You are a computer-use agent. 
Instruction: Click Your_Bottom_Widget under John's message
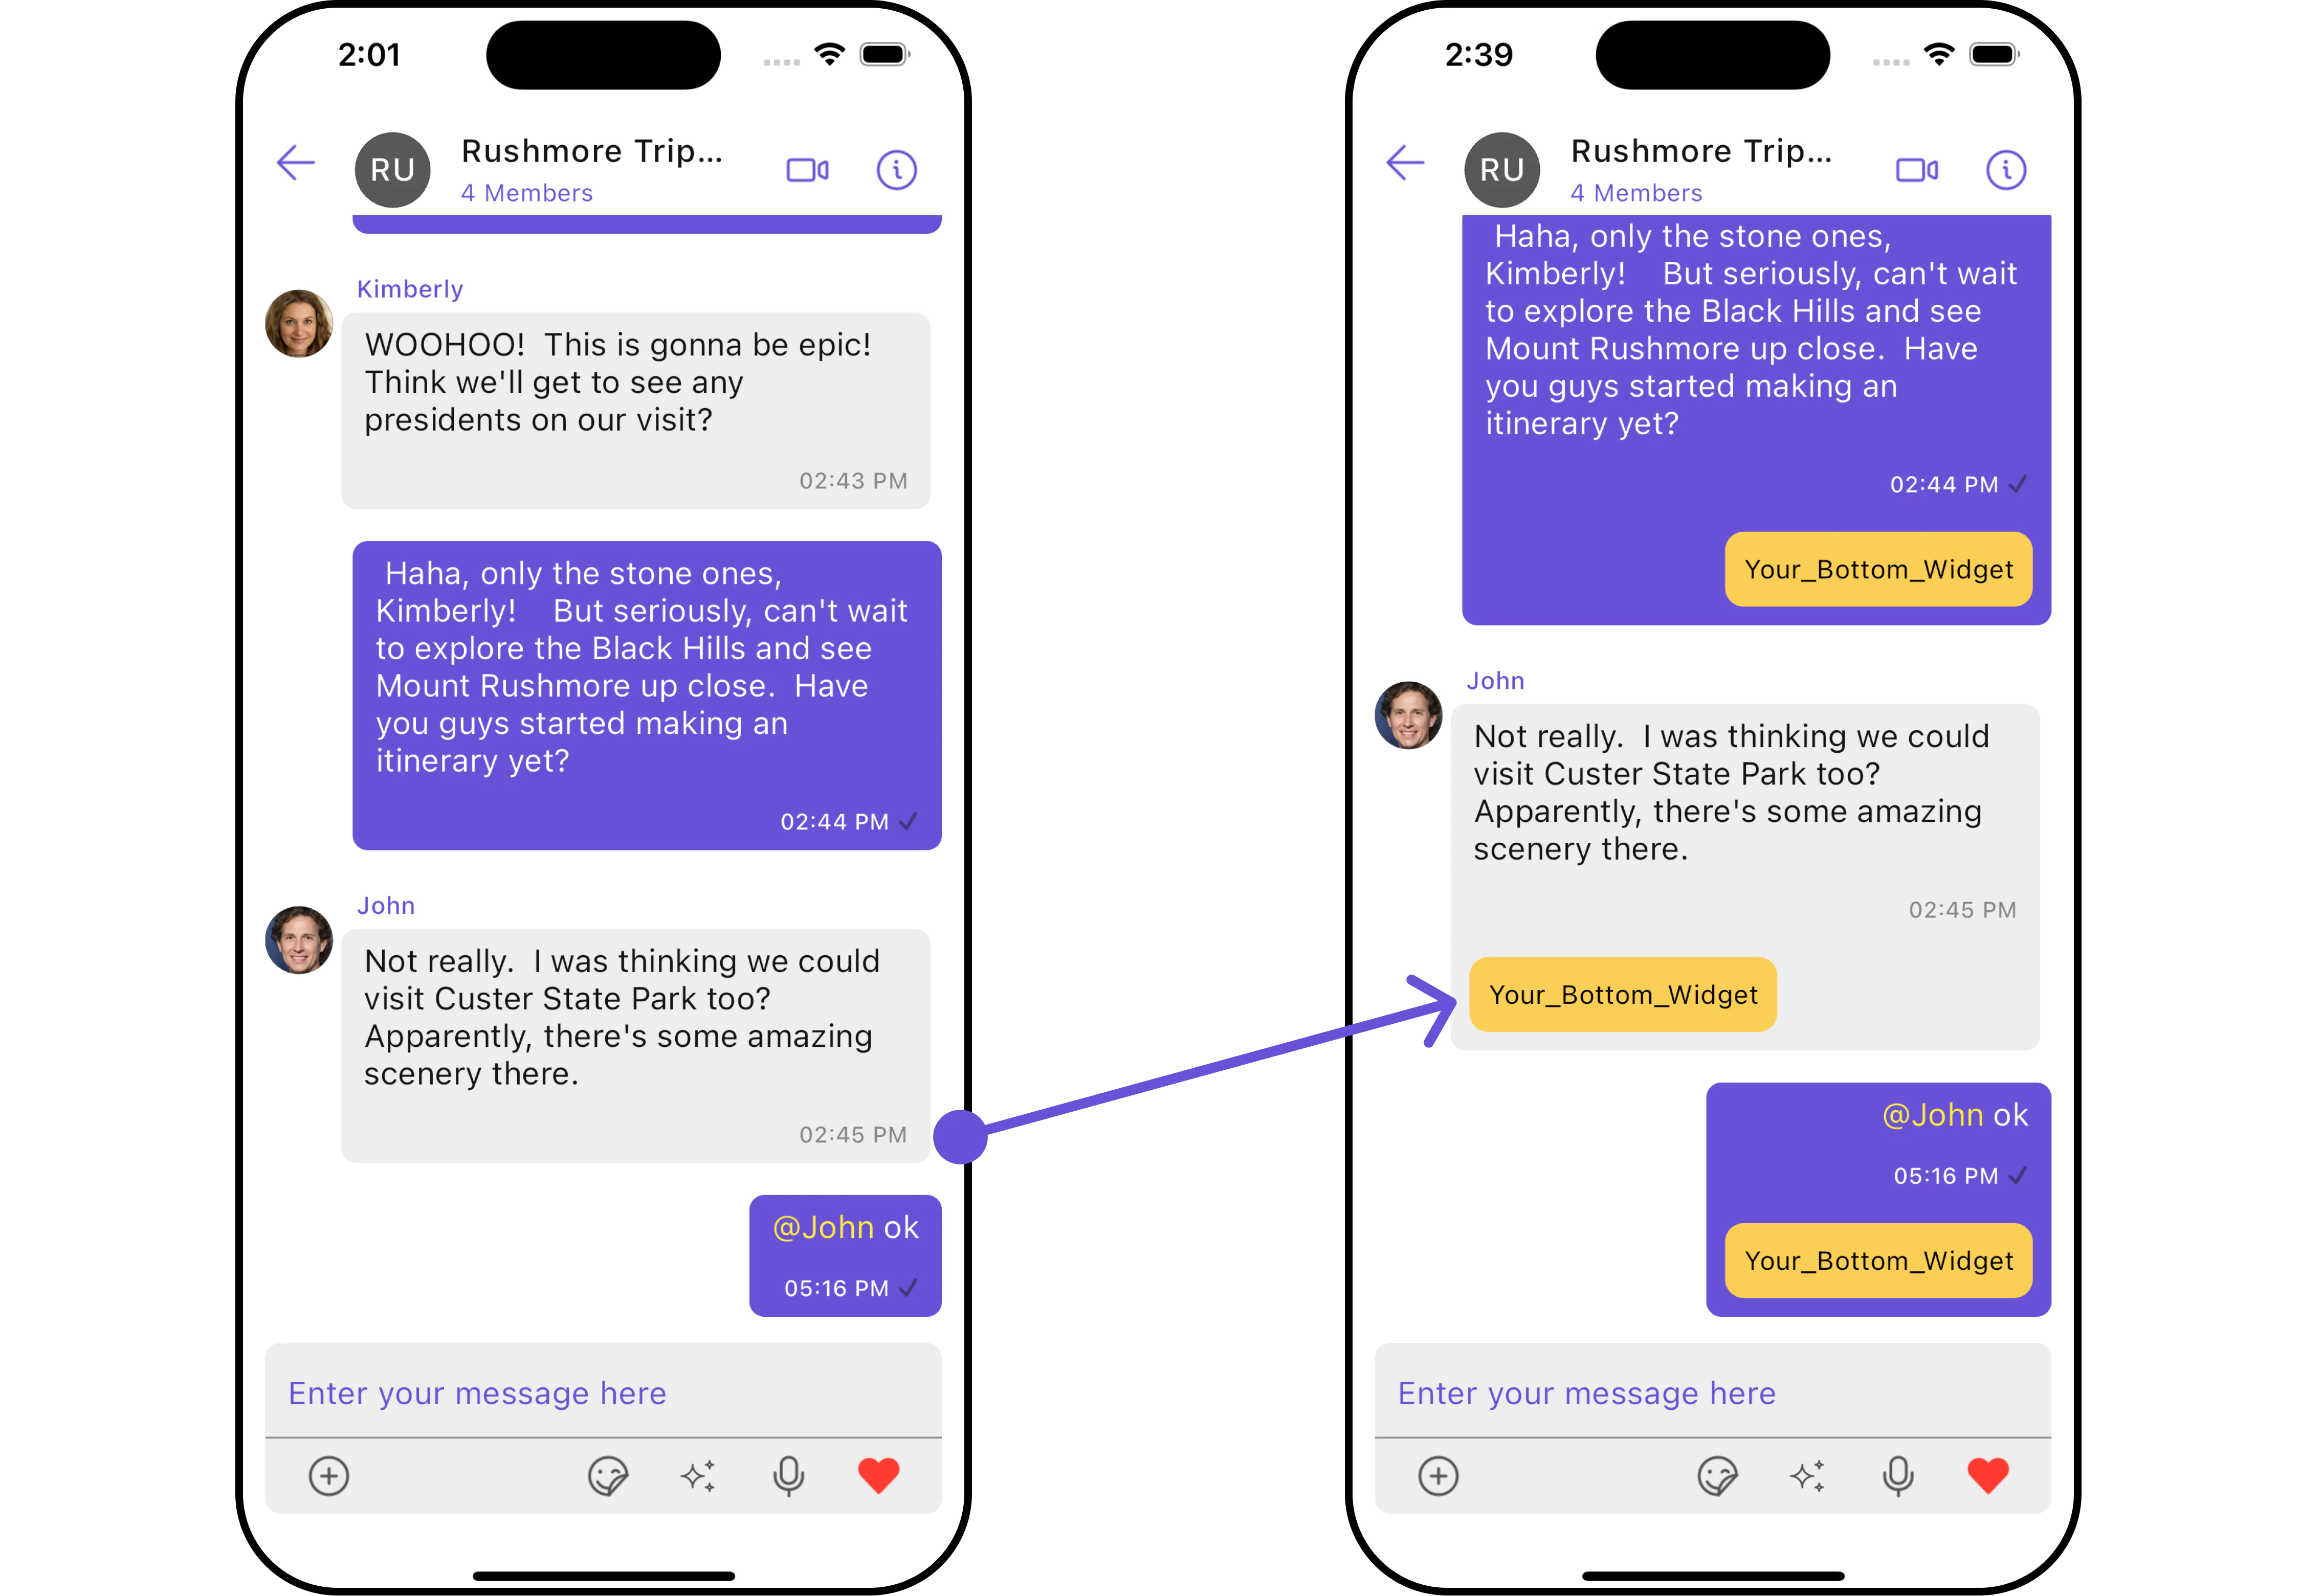point(1623,995)
